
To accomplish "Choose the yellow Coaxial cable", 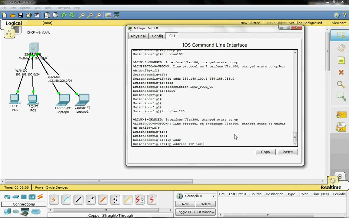I will tap(127, 200).
